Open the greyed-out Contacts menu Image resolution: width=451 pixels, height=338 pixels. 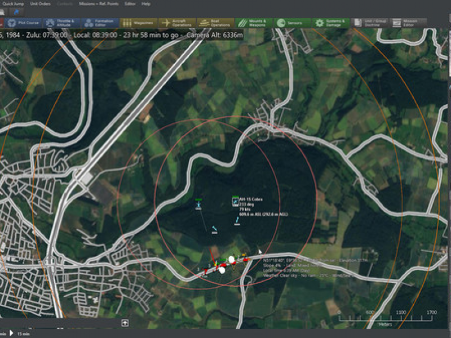pyautogui.click(x=65, y=4)
